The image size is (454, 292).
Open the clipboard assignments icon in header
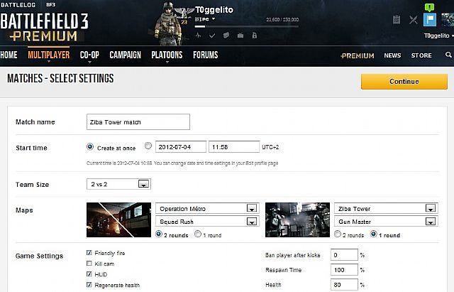[x=396, y=20]
